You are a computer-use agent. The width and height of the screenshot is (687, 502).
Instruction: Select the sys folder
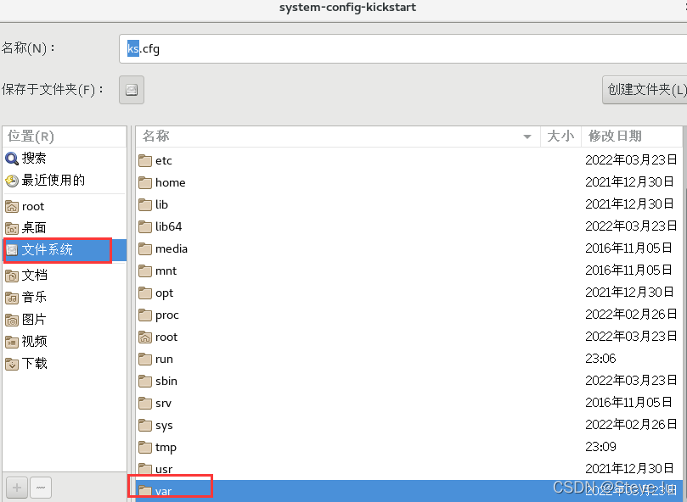408,425
